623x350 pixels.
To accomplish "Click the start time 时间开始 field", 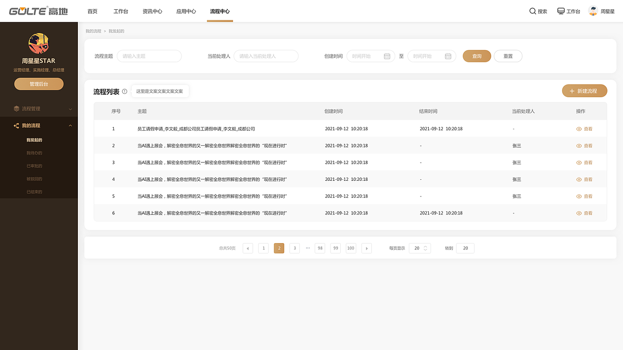I will point(370,56).
